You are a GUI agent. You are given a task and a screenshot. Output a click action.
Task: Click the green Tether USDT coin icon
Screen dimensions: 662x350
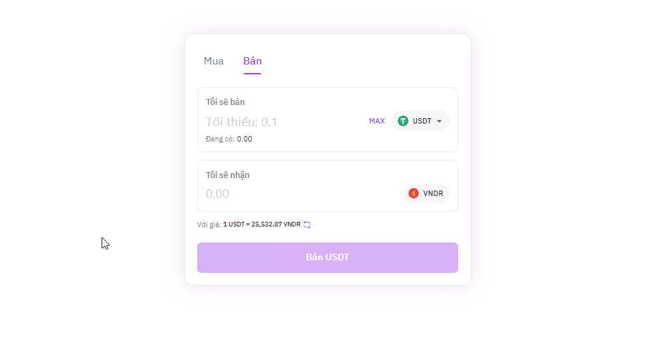pos(403,121)
